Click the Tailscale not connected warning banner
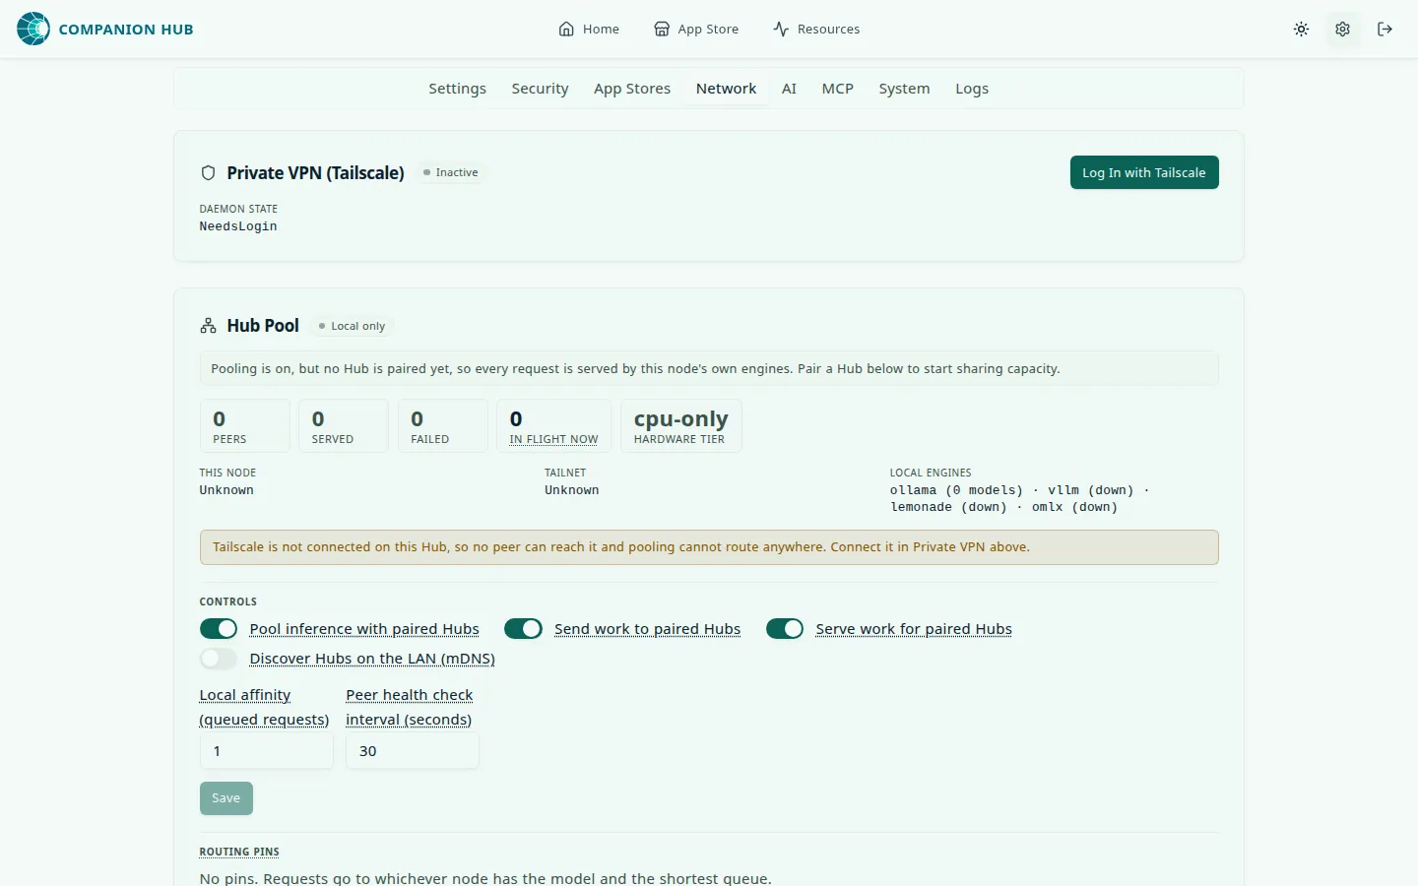 [709, 547]
